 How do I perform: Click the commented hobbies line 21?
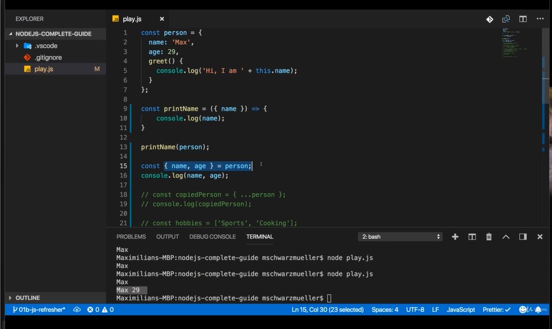pyautogui.click(x=219, y=223)
